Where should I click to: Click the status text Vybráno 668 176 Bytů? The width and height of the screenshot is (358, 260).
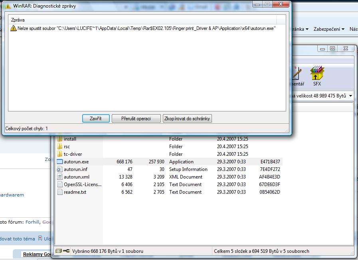tap(107, 251)
